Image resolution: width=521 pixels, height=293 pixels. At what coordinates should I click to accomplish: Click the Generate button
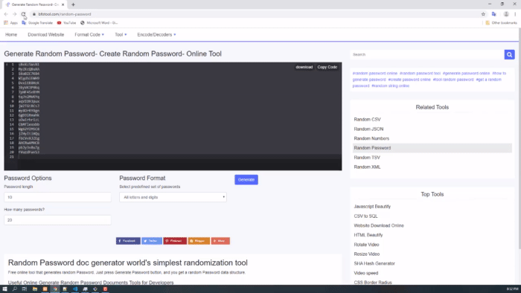pyautogui.click(x=246, y=179)
